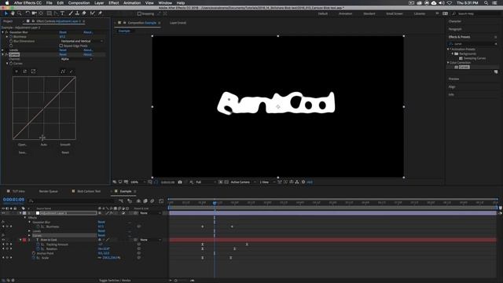Expand the Levels effect in Effect Controls
The height and width of the screenshot is (283, 503).
tap(3, 50)
